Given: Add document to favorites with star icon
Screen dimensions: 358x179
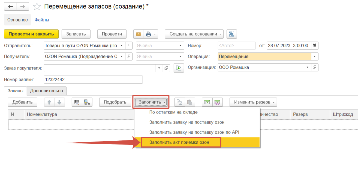Looking at the screenshot, I should coord(37,6).
